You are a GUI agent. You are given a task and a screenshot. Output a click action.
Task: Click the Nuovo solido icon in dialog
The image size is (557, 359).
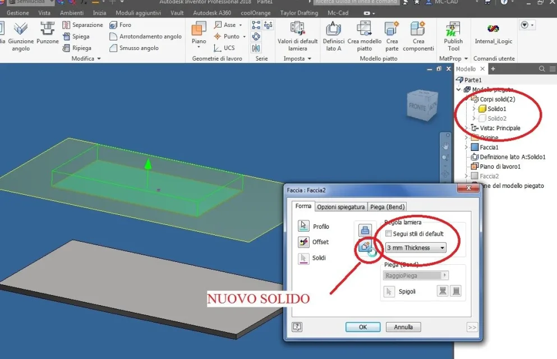[x=365, y=246]
